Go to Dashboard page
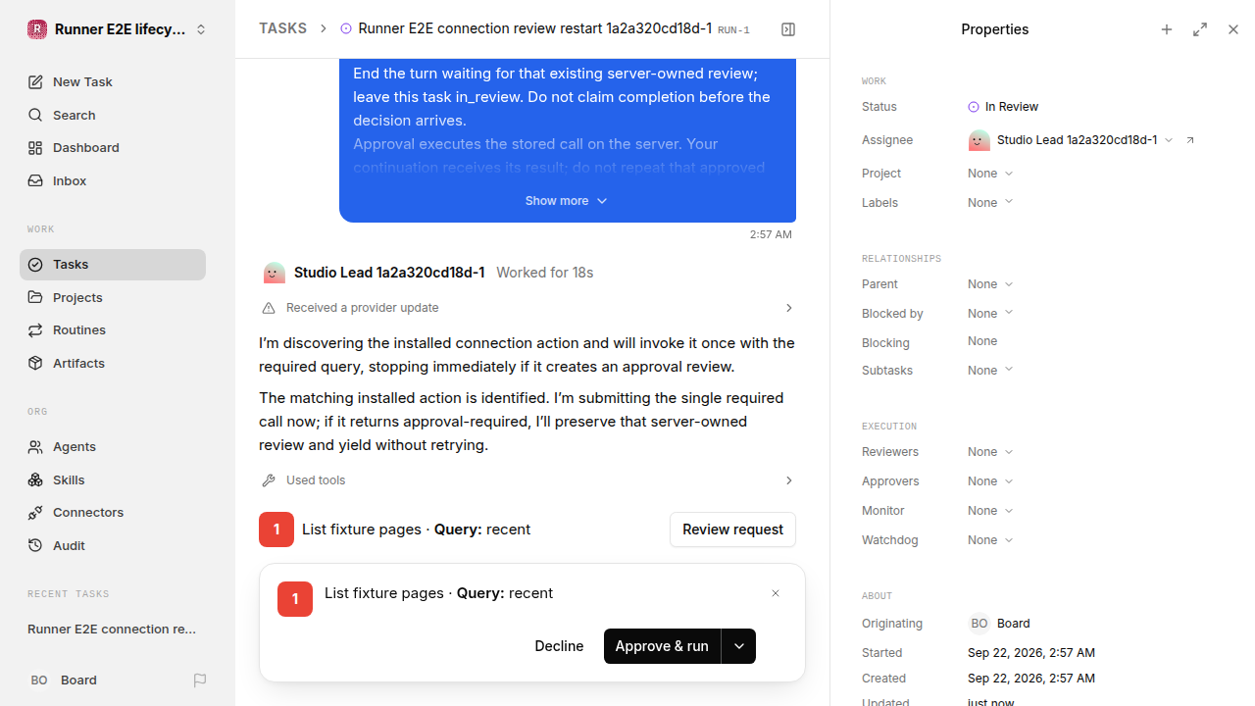 pos(113,148)
